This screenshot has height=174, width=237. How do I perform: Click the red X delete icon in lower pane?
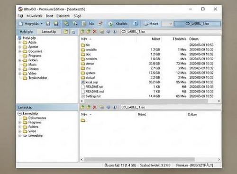click(x=95, y=107)
